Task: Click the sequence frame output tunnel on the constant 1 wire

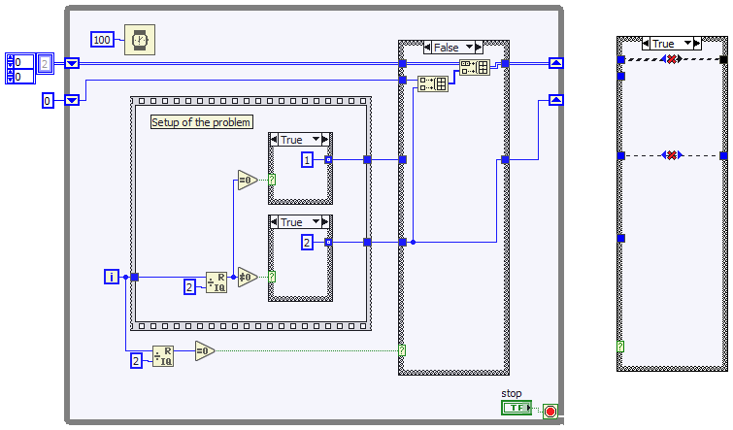Action: [367, 160]
